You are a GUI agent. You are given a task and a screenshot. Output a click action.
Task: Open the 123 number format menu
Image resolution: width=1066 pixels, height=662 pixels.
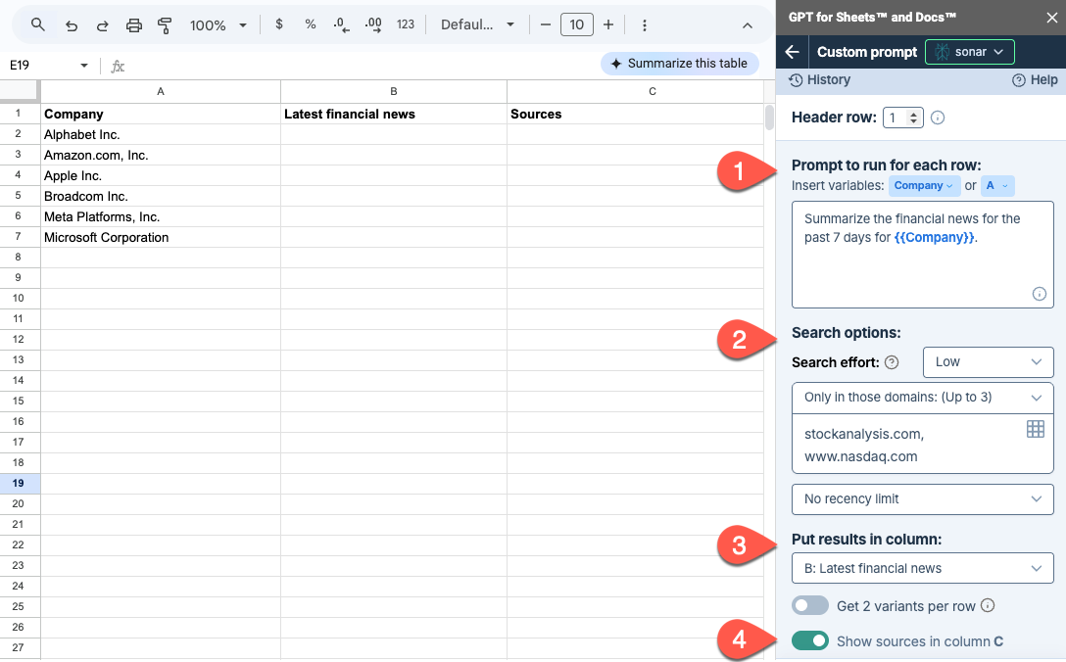(x=406, y=24)
